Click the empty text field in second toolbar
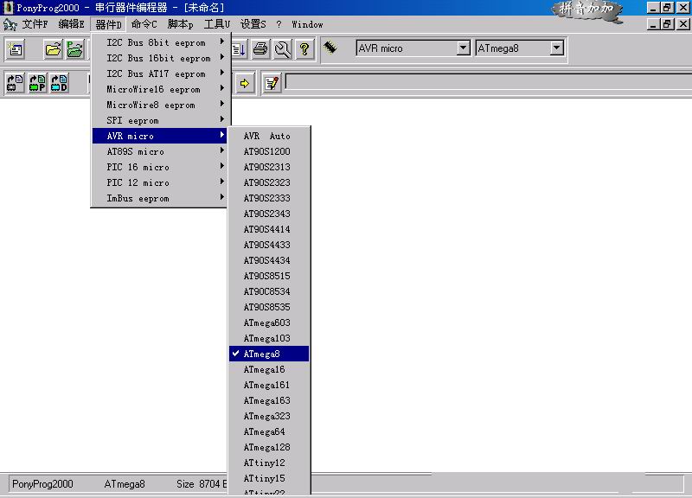The image size is (692, 498). pyautogui.click(x=484, y=83)
